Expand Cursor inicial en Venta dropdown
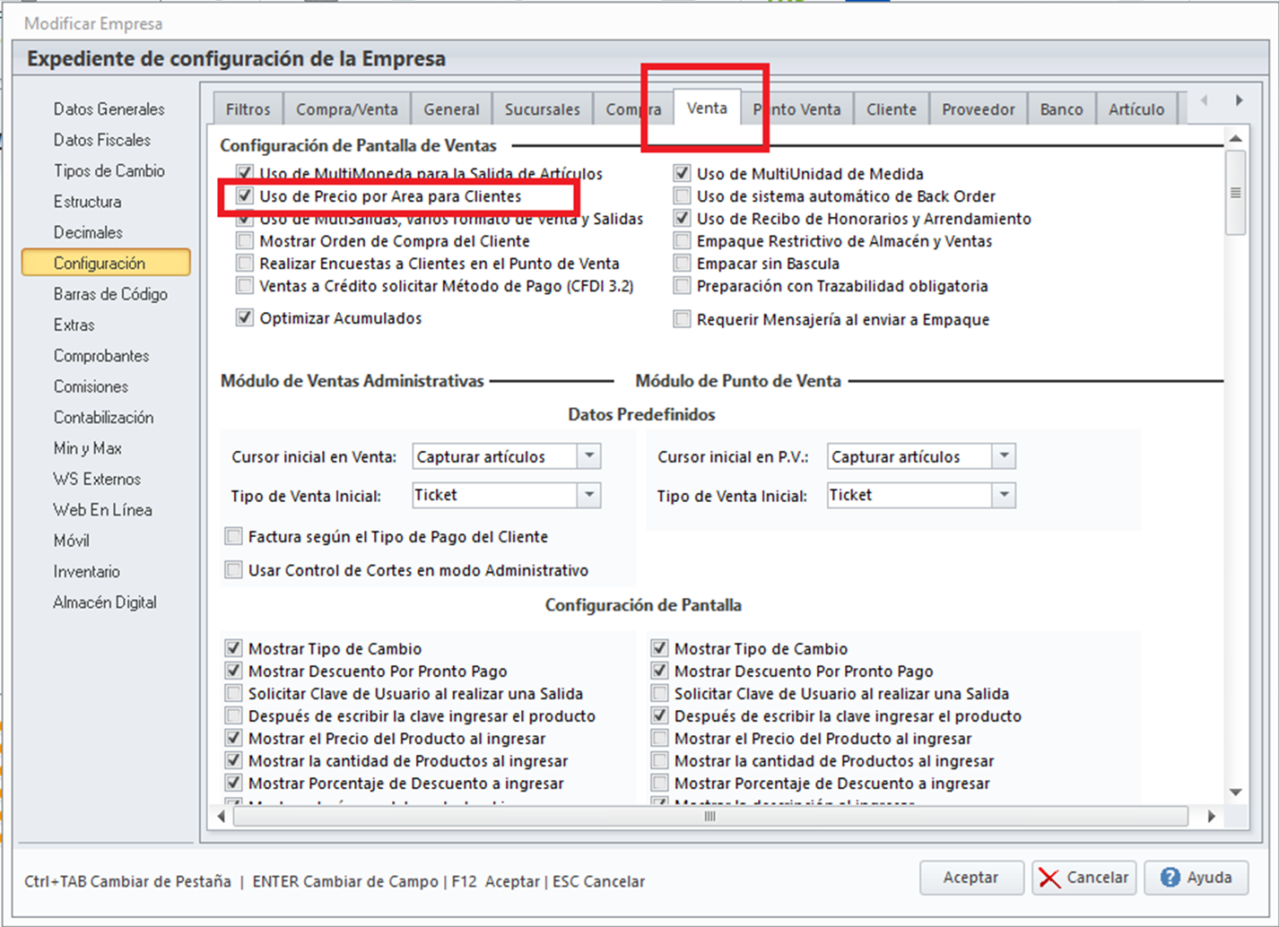Screen dimensions: 1279x927 pos(589,456)
